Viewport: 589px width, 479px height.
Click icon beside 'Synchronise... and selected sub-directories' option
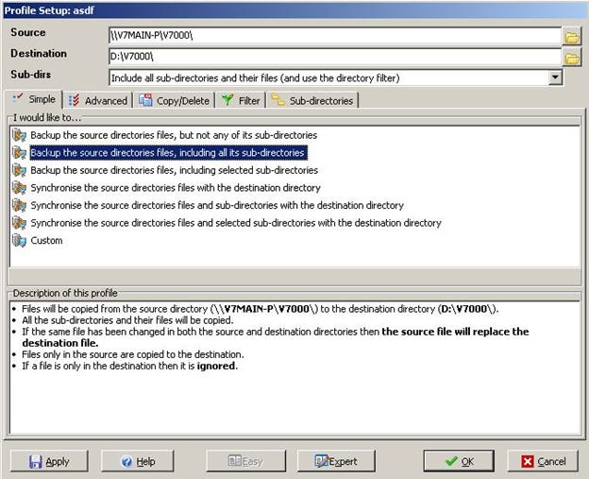click(x=19, y=223)
